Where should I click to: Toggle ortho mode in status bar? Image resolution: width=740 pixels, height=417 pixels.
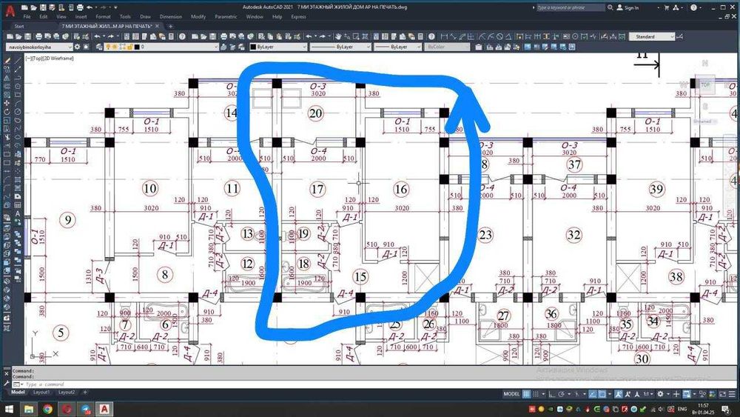pyautogui.click(x=552, y=394)
